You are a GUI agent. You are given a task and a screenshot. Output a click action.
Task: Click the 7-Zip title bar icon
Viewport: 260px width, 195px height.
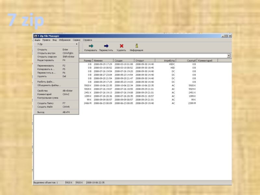point(35,36)
